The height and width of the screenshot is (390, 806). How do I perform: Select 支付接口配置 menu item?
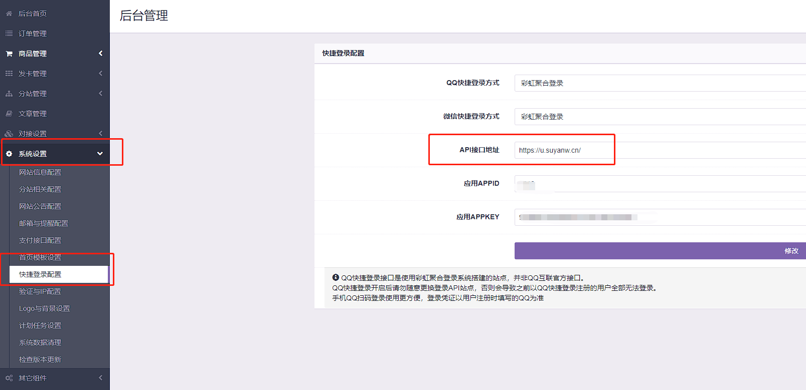click(40, 240)
